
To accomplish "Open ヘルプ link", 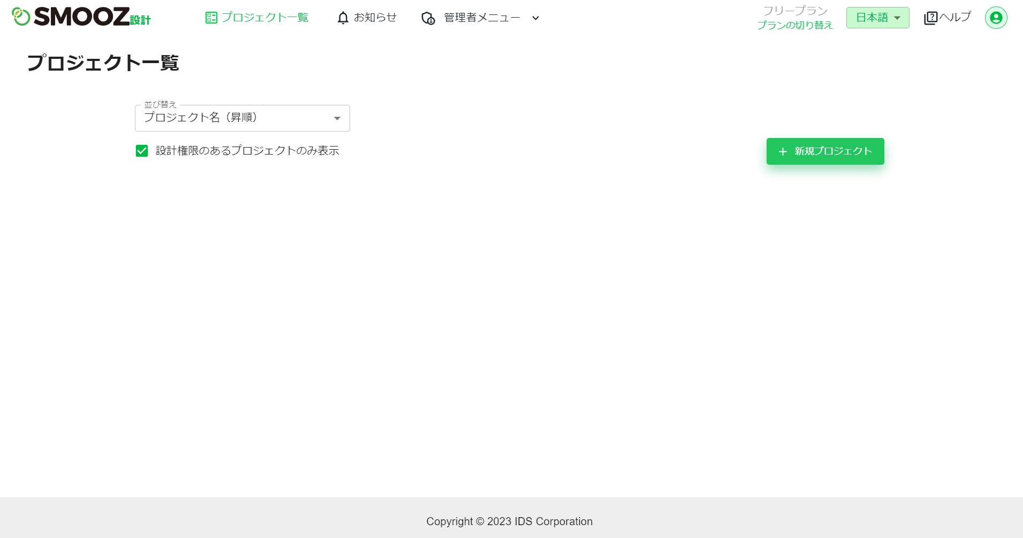I will 955,18.
